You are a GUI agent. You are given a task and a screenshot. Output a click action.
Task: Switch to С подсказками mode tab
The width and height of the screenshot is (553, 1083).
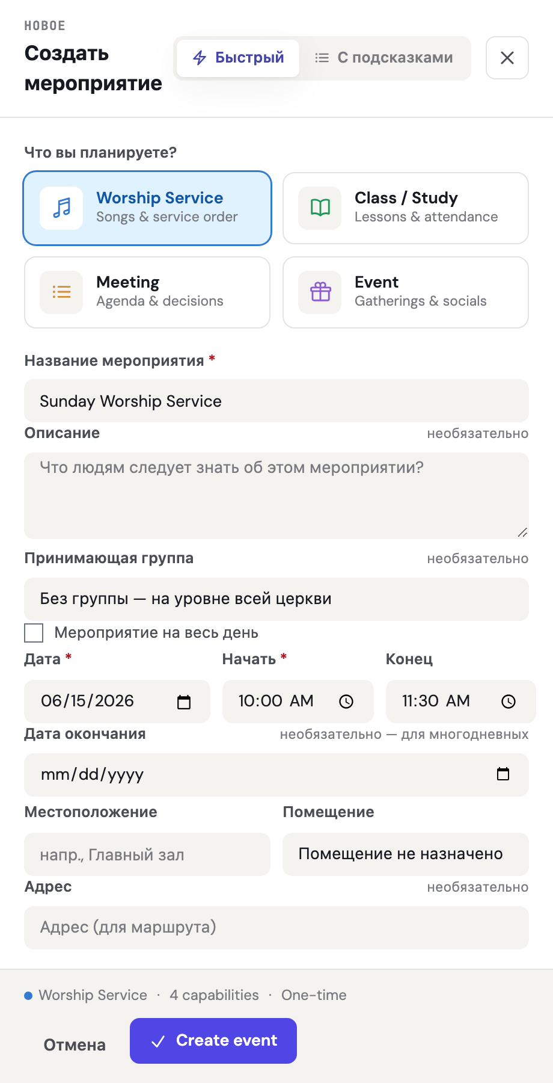pyautogui.click(x=384, y=58)
